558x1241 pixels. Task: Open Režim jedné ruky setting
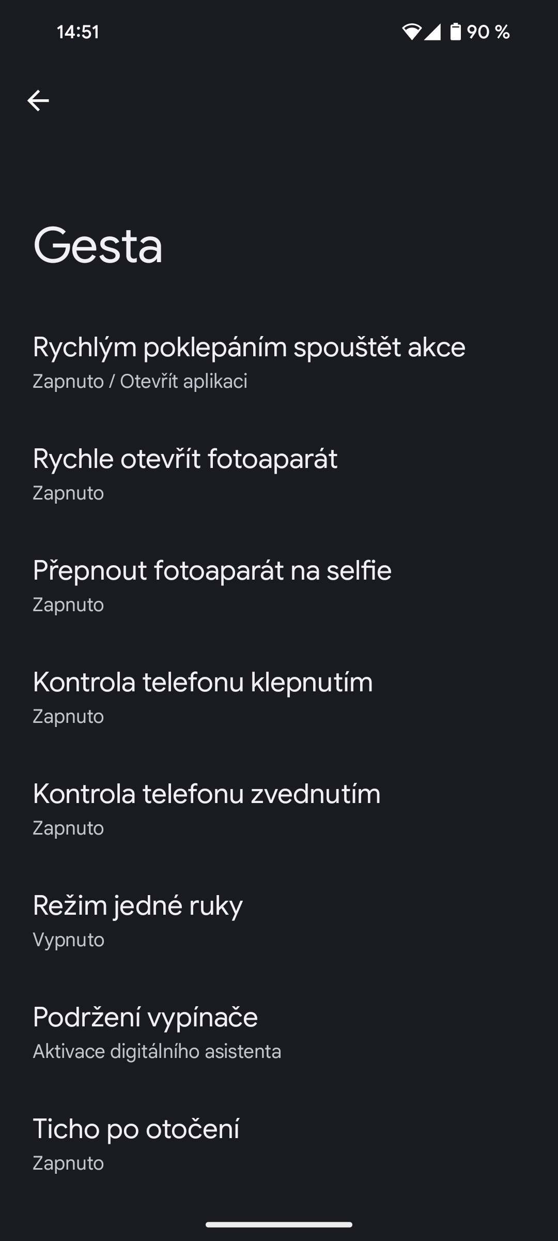pos(279,922)
